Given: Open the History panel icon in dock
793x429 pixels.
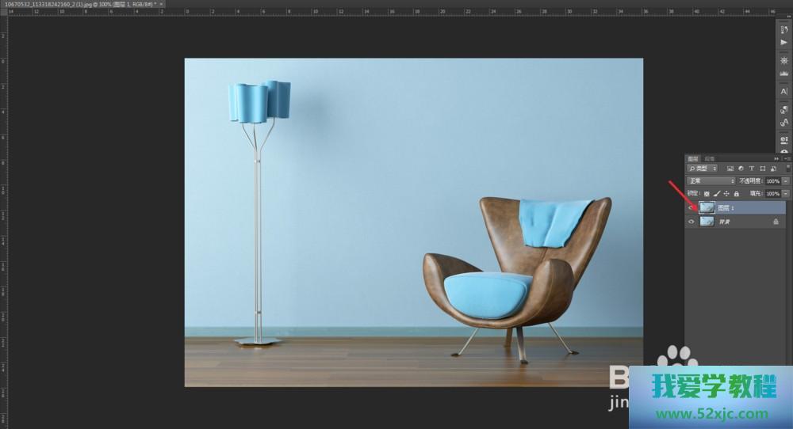Looking at the screenshot, I should tap(784, 28).
